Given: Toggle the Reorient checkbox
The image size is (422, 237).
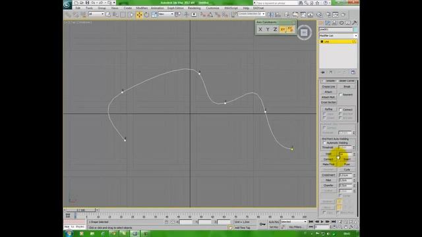Looking at the screenshot, I should pyautogui.click(x=340, y=95).
